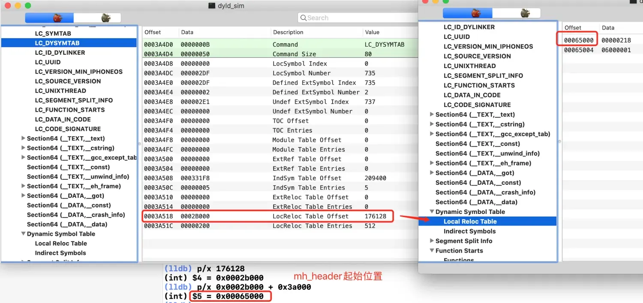Select Indirect Symbols in right window tree
Screen dimensions: 643x303
469,231
